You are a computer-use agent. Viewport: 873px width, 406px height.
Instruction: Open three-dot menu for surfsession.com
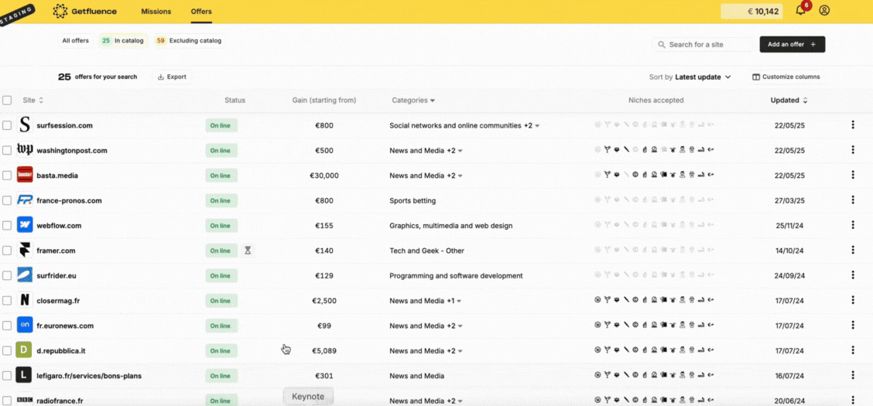click(853, 125)
